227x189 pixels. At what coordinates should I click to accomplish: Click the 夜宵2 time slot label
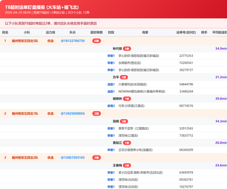[x=111, y=106]
